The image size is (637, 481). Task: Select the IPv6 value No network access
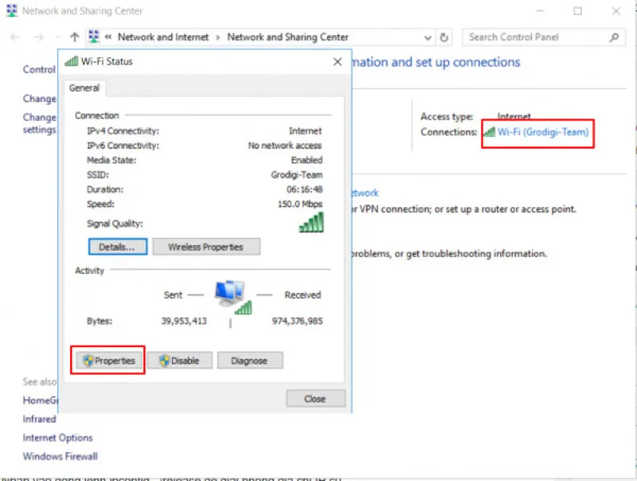(285, 146)
